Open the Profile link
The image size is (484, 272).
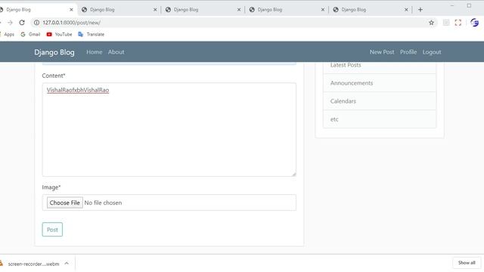click(408, 52)
